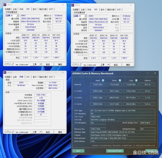The image size is (162, 158).
Task: Click the Memory Read 119.87 GB/s result field
Action: [x=97, y=85]
